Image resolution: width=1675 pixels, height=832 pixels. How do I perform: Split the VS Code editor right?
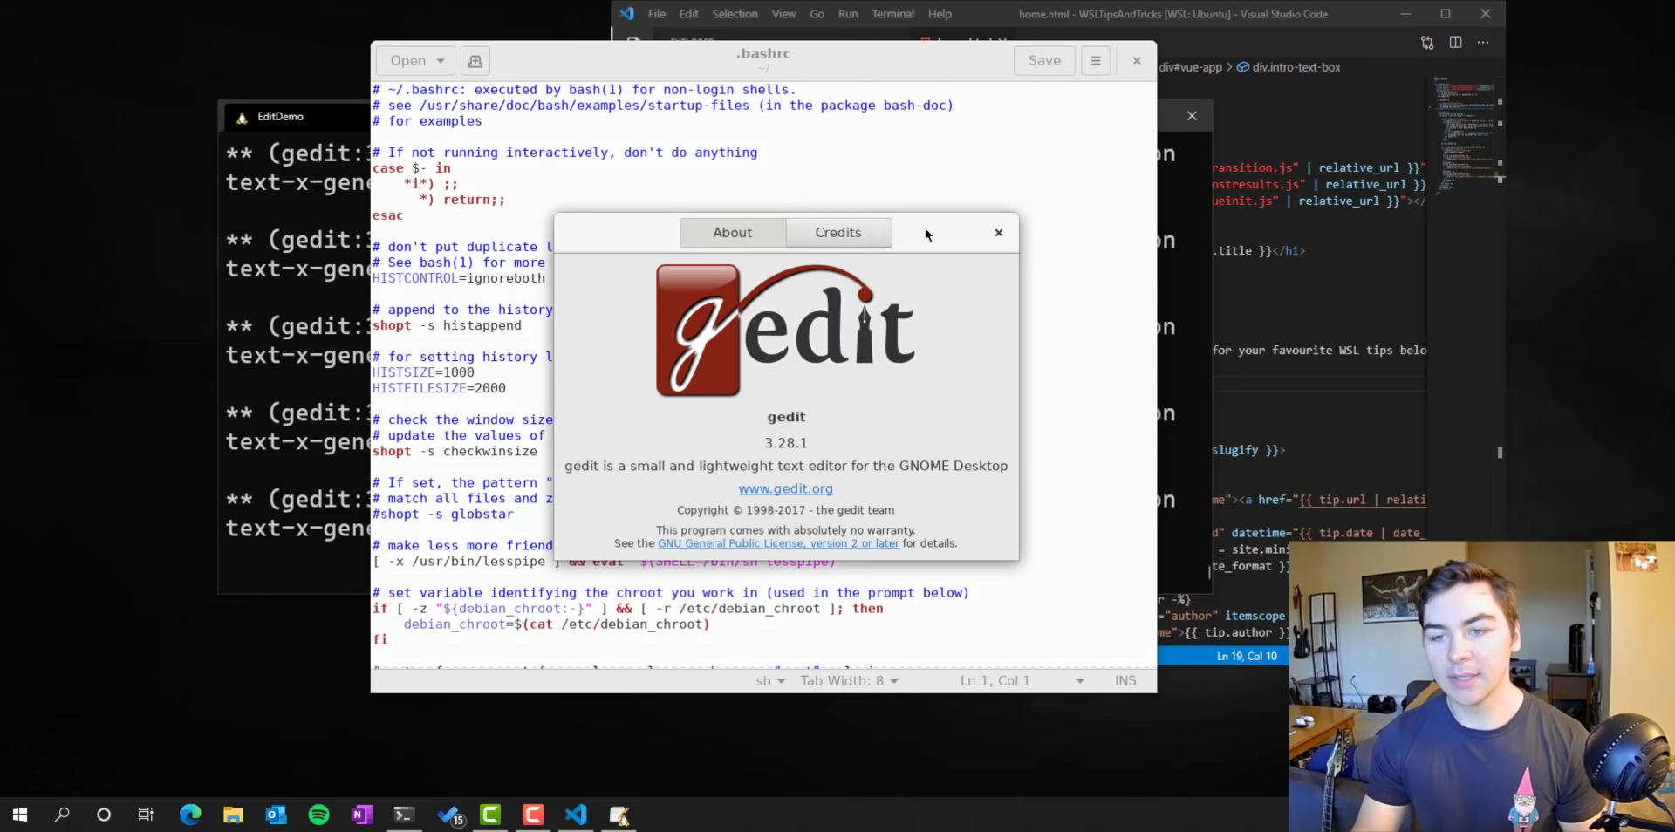(x=1455, y=43)
